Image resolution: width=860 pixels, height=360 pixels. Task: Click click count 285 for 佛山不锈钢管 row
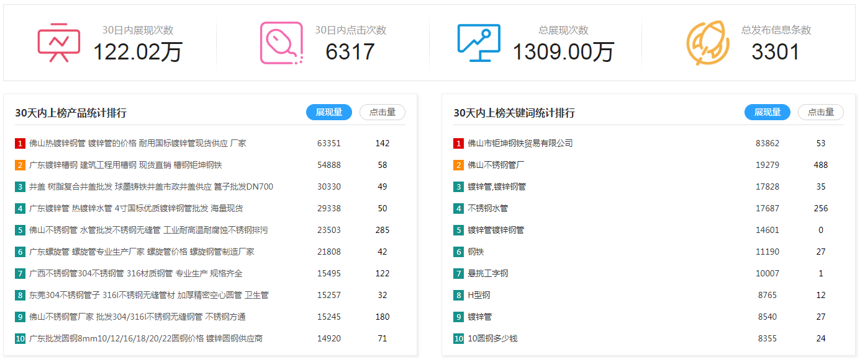pyautogui.click(x=382, y=230)
